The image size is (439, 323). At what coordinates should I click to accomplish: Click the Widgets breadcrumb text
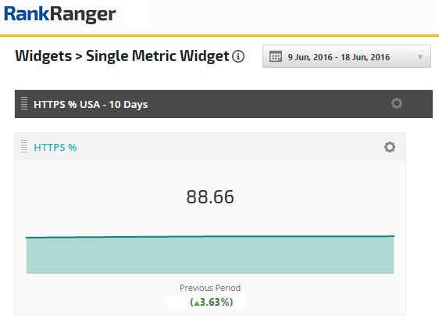[44, 56]
